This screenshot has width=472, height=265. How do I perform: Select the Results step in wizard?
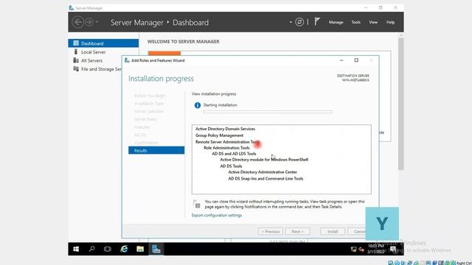click(x=156, y=150)
